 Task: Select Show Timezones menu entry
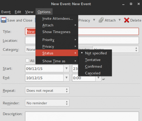click(57, 32)
